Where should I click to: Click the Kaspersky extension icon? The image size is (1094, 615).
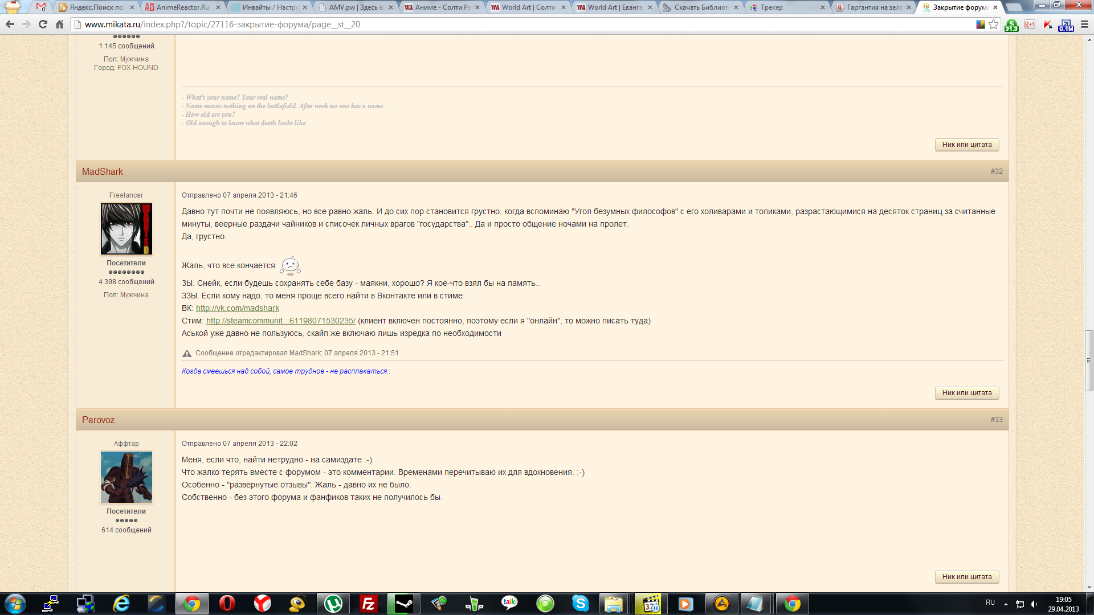pos(1048,24)
